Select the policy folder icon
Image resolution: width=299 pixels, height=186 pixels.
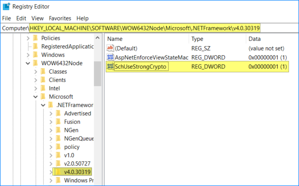click(59, 147)
